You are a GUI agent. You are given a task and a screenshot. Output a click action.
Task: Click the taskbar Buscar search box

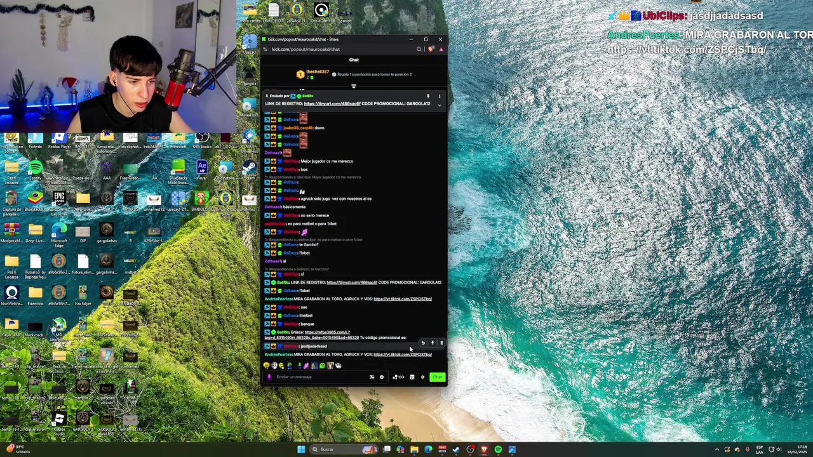[x=344, y=449]
